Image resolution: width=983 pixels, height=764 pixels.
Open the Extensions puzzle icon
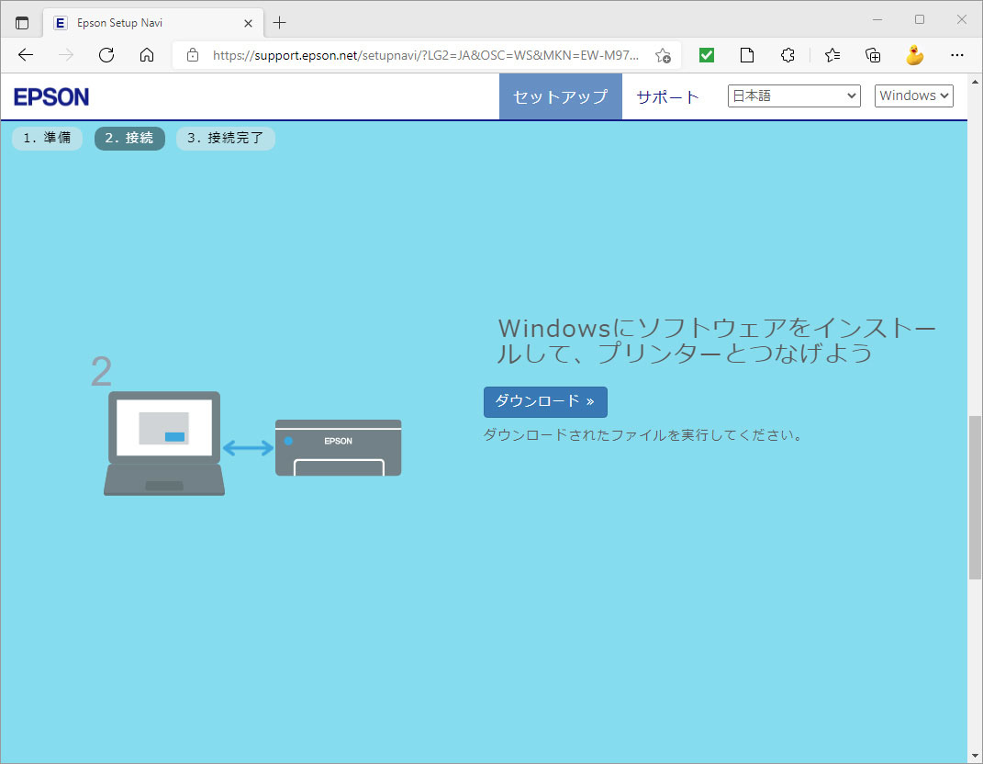[788, 55]
